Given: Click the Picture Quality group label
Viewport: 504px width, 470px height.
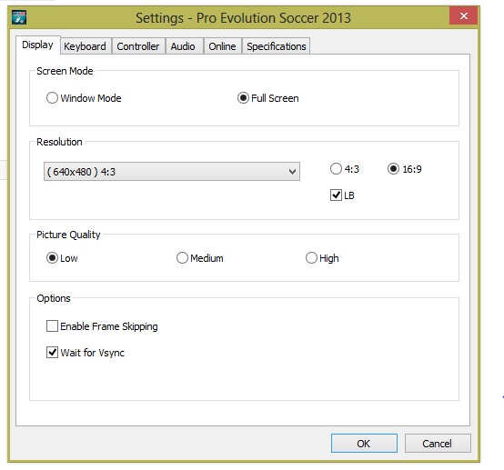Looking at the screenshot, I should (68, 235).
